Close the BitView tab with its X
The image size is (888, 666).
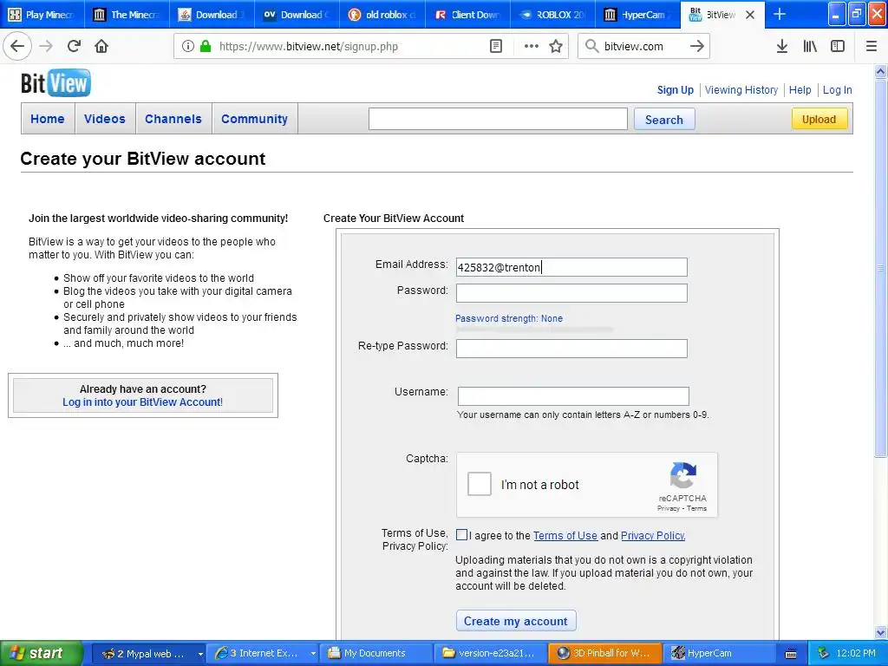click(750, 15)
